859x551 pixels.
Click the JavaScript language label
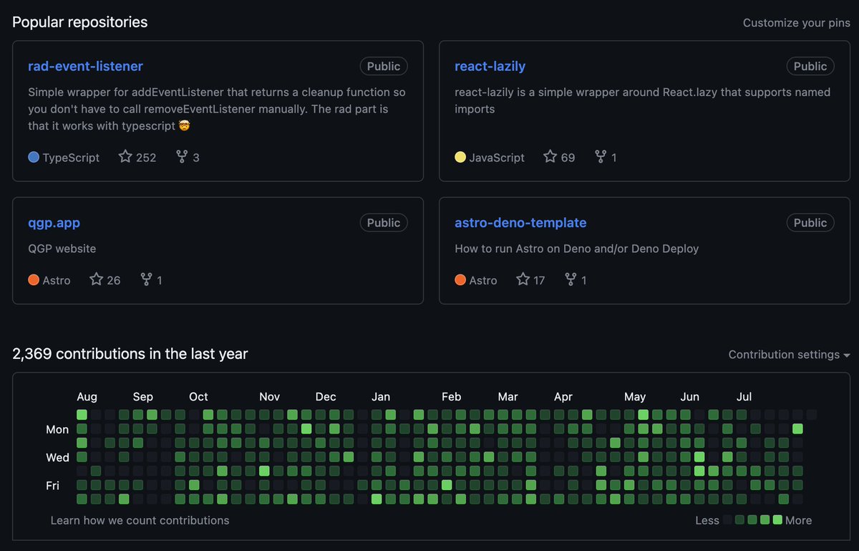click(497, 158)
